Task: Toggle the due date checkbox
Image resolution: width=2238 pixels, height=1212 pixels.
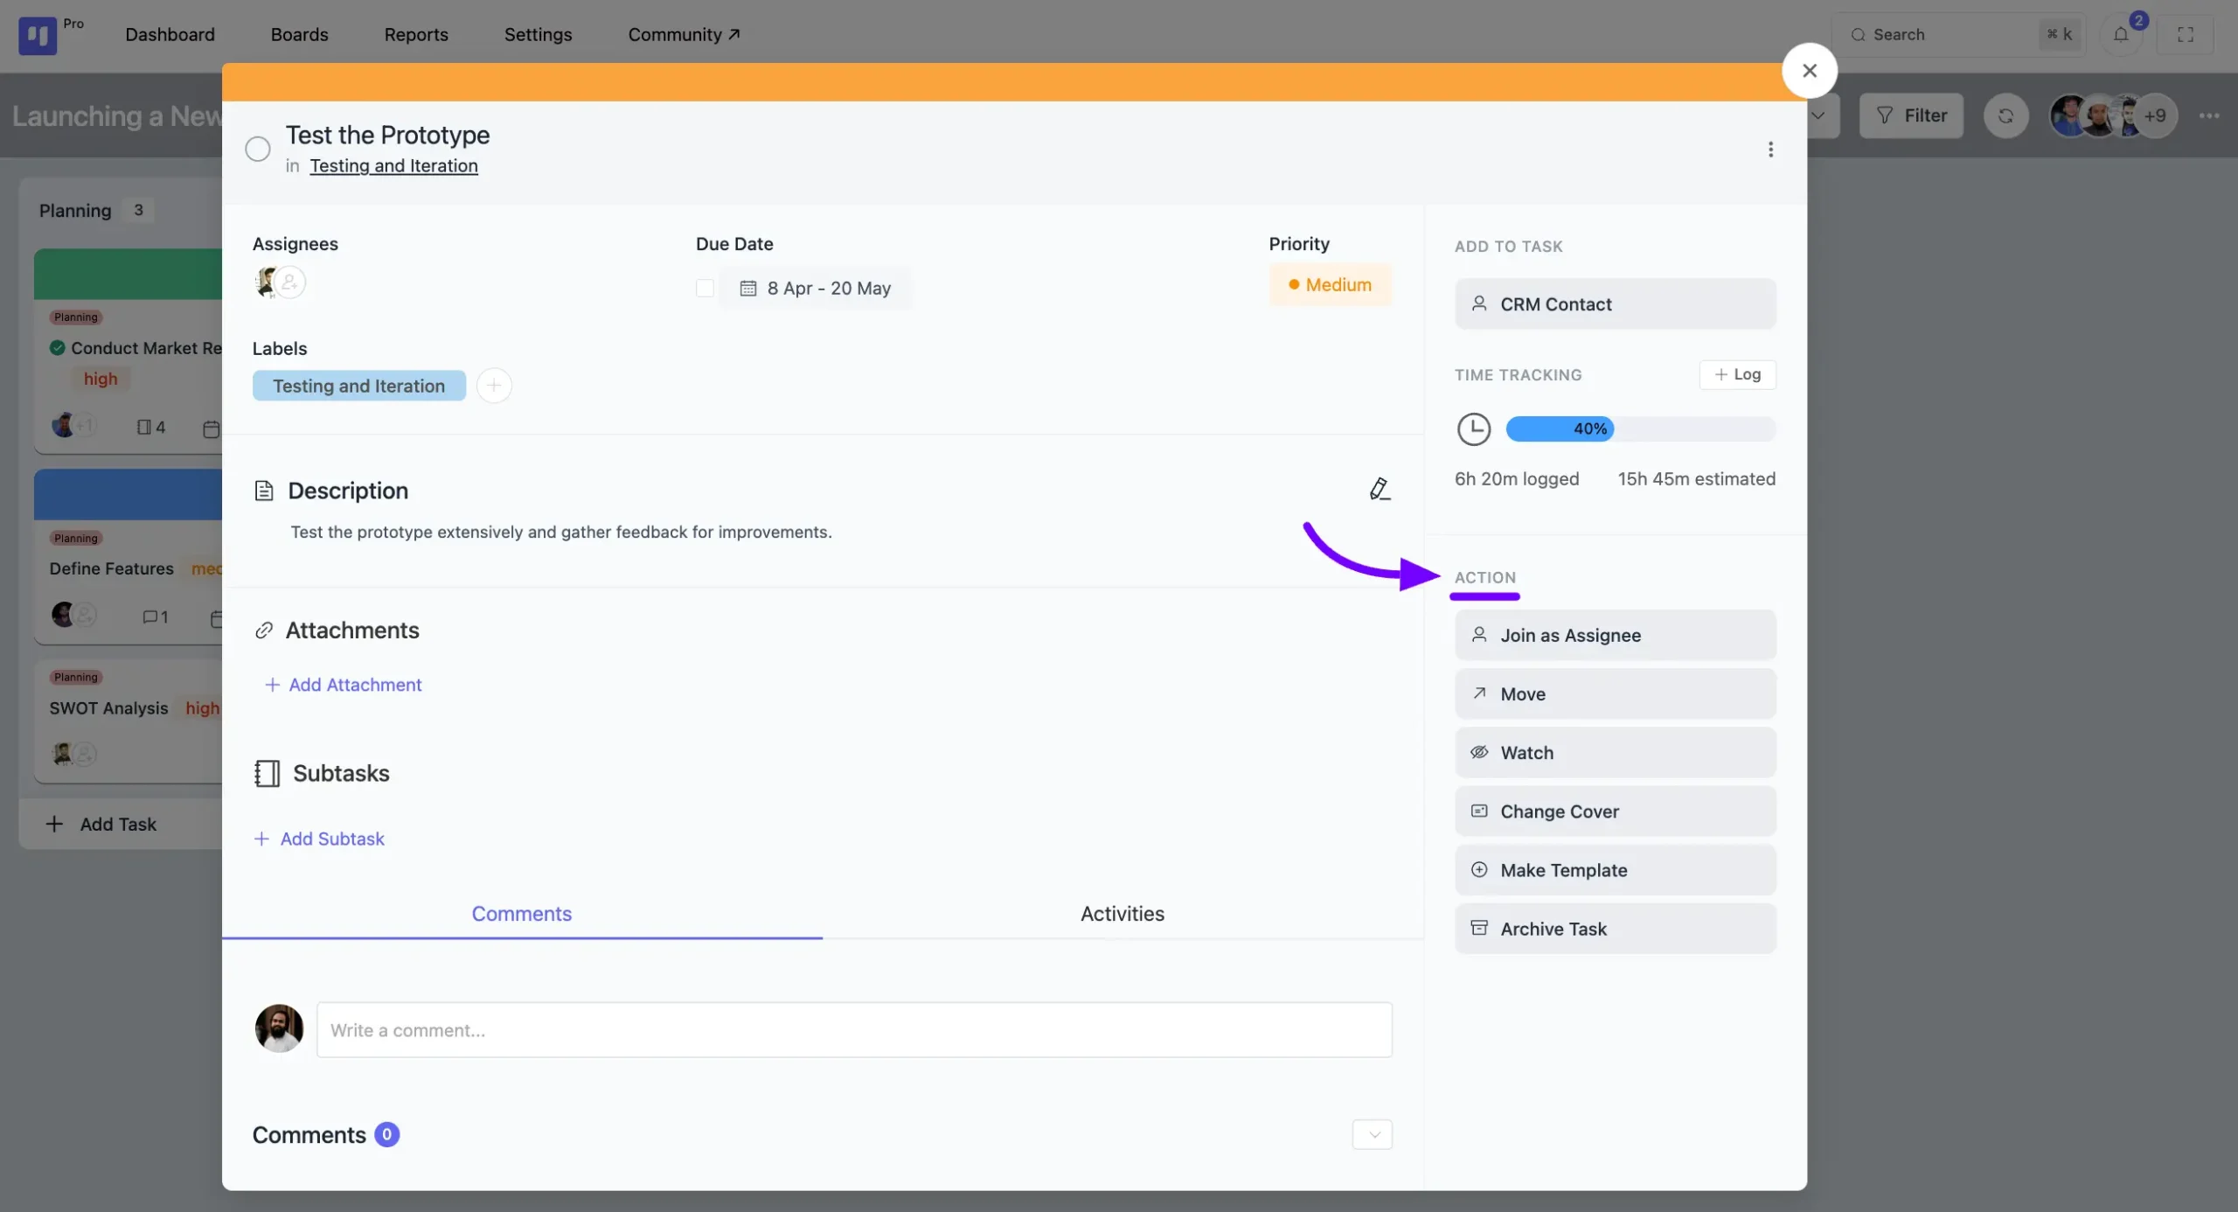Action: pos(703,287)
